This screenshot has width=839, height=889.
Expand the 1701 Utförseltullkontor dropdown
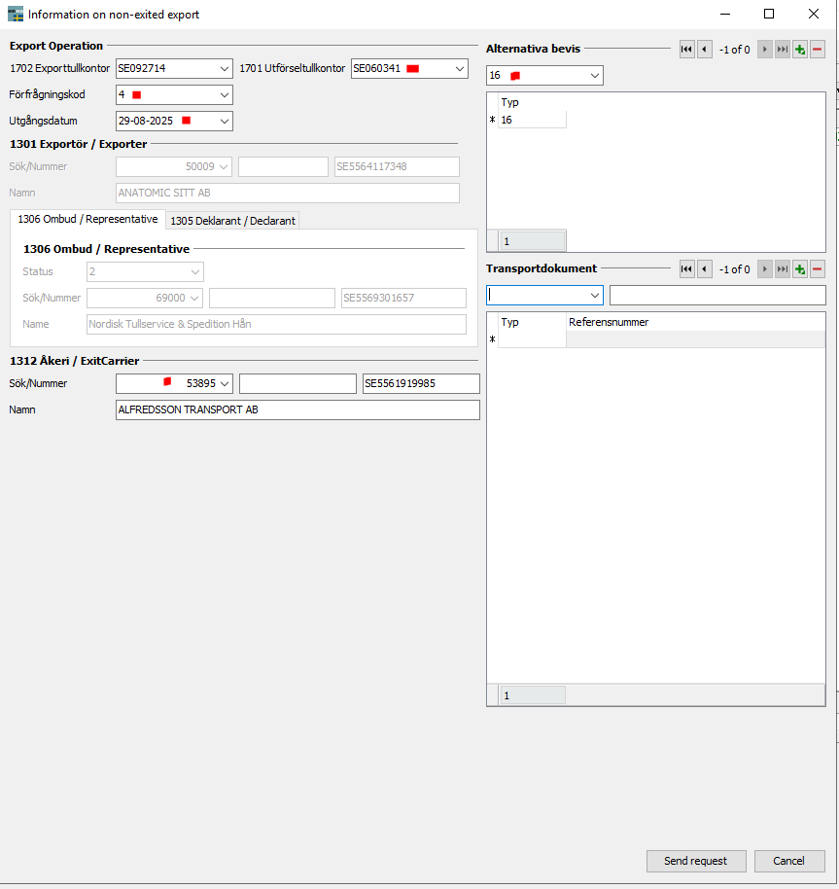460,69
